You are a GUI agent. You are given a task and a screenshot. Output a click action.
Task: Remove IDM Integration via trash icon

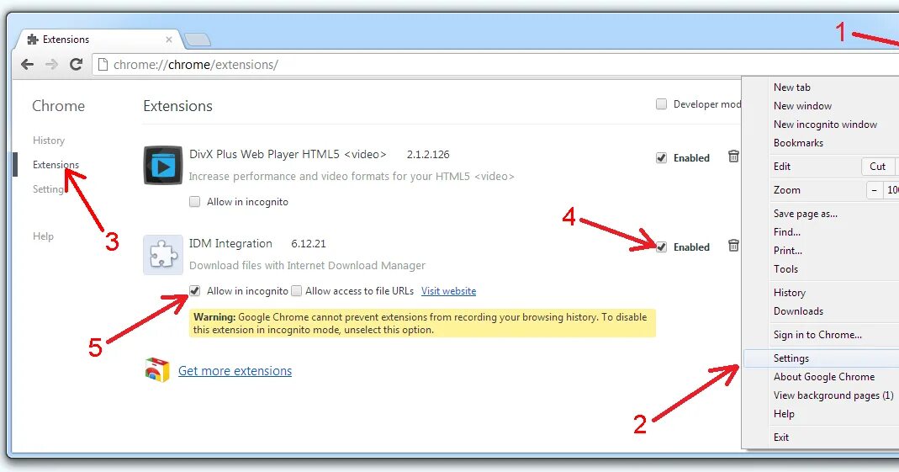(733, 246)
